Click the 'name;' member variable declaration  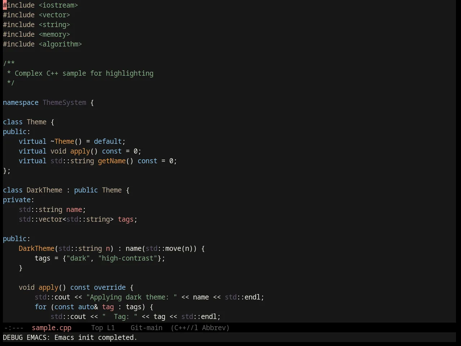[x=76, y=209]
